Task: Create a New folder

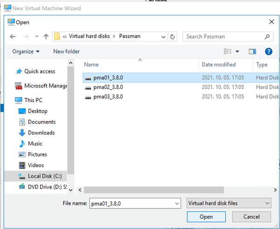Action: tap(67, 52)
